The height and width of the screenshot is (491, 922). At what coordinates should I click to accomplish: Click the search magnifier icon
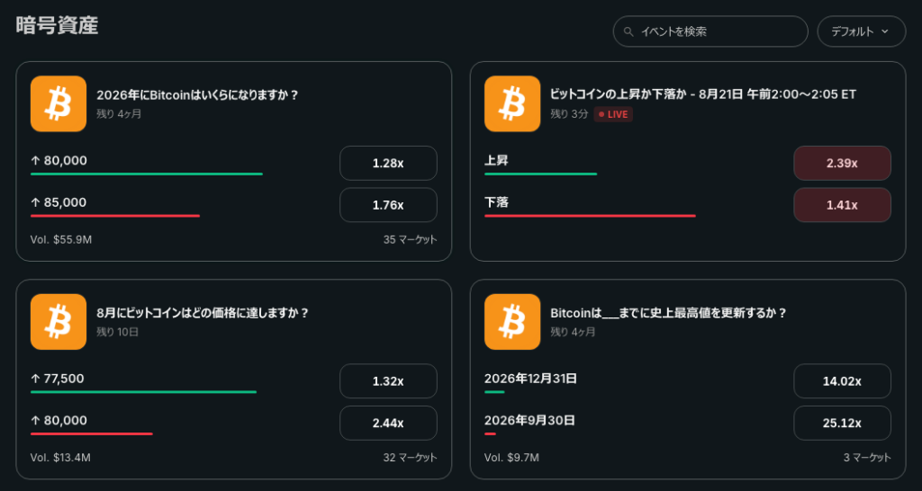(628, 31)
